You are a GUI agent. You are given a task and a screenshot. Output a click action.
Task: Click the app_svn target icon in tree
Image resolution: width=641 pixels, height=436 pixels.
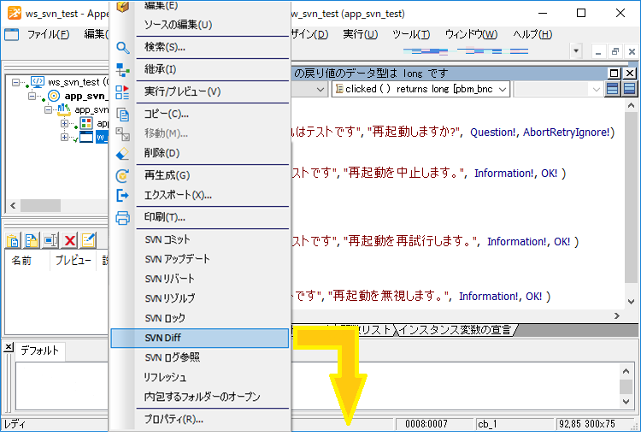tap(54, 96)
